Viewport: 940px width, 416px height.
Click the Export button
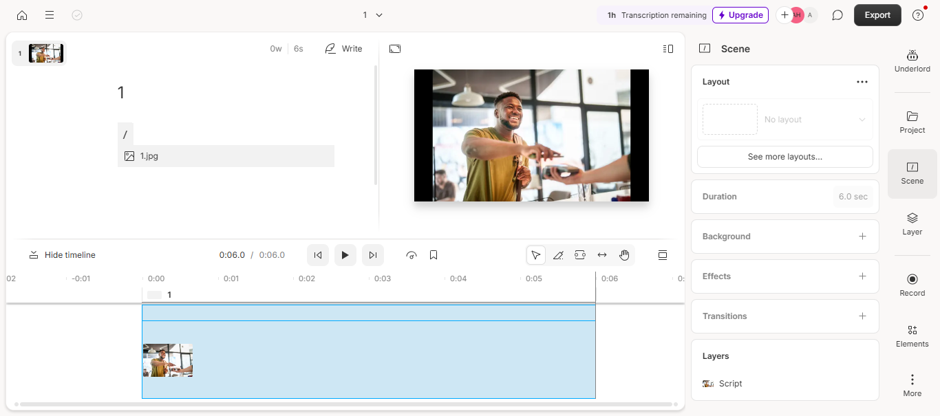pos(877,14)
